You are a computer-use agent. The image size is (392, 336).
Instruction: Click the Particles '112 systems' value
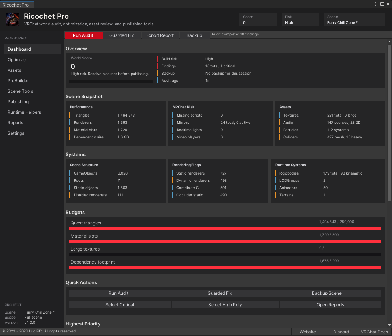(338, 130)
